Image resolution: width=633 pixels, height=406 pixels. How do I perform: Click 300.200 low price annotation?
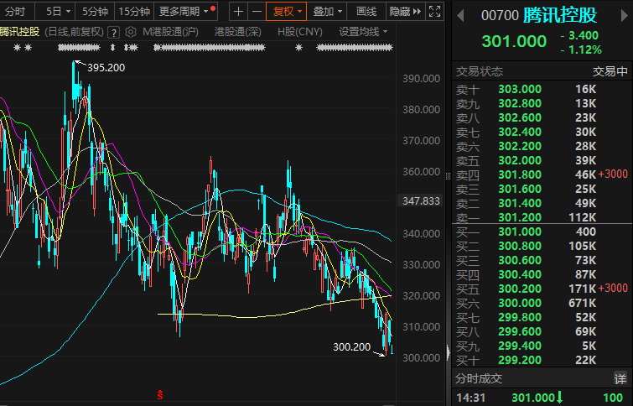point(351,347)
